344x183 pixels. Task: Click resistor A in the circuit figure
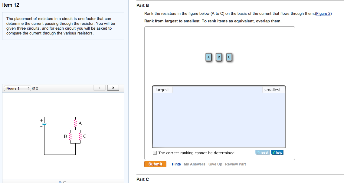click(x=75, y=123)
